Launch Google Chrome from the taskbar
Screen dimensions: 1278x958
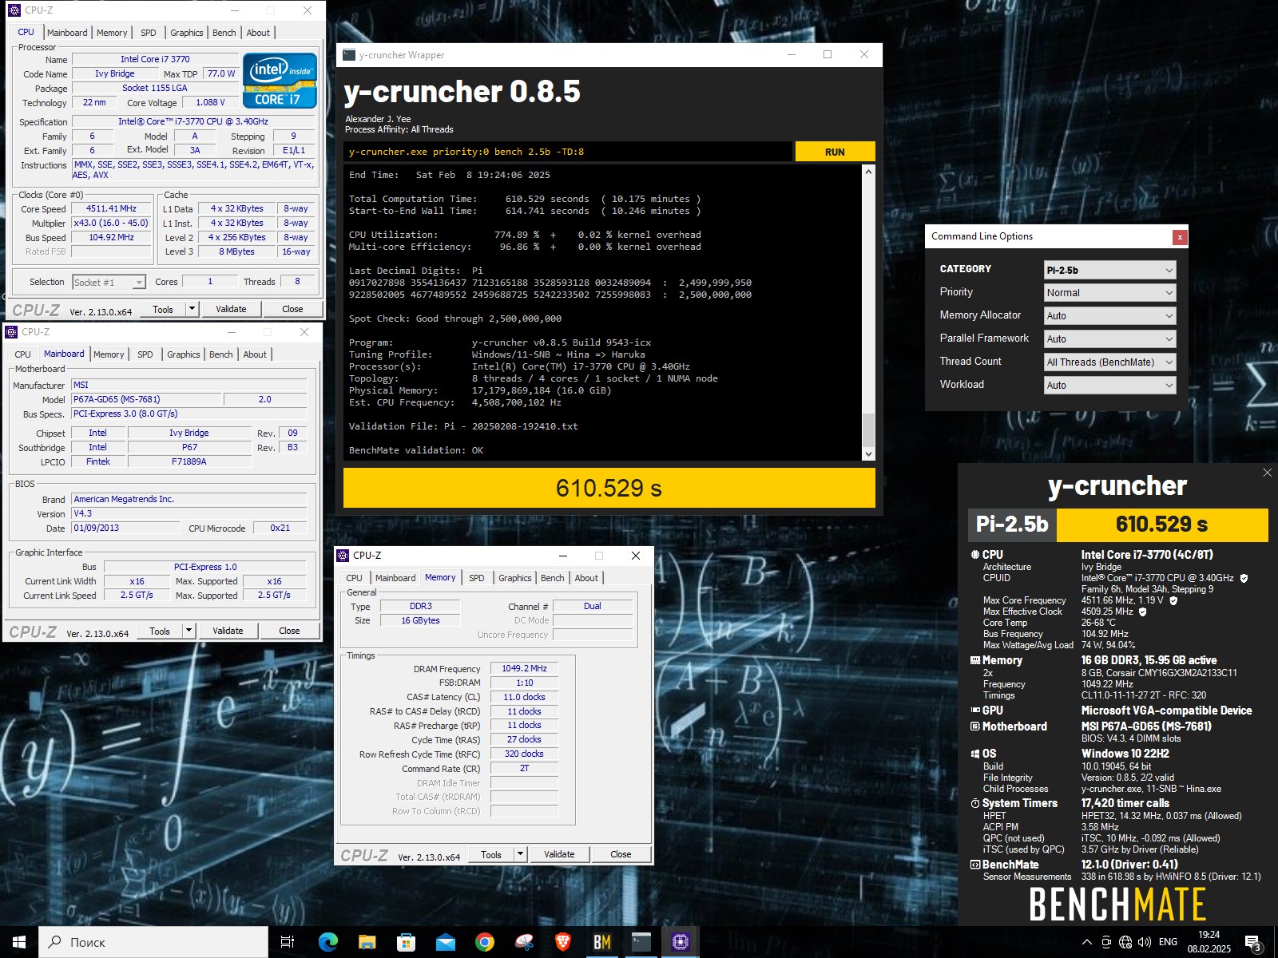click(484, 942)
